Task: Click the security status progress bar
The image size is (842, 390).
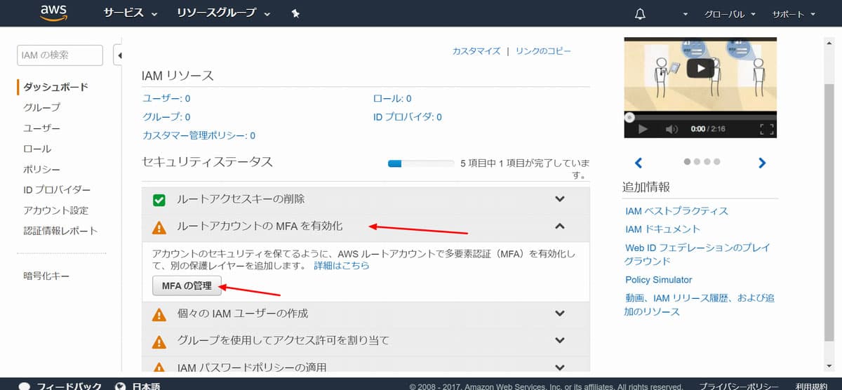Action: click(x=421, y=163)
